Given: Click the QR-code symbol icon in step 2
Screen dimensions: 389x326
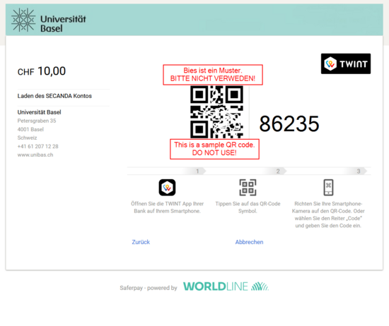Looking at the screenshot, I should (x=248, y=188).
